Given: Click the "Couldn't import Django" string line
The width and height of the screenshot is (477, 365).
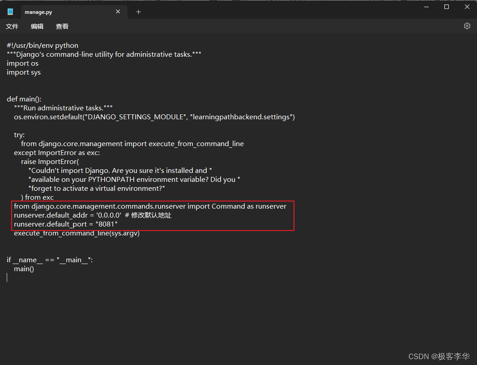Looking at the screenshot, I should (120, 171).
